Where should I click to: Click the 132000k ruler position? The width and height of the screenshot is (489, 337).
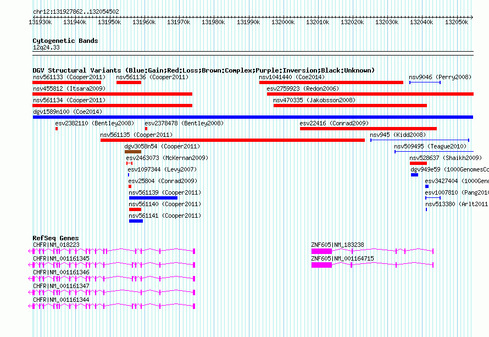[283, 22]
